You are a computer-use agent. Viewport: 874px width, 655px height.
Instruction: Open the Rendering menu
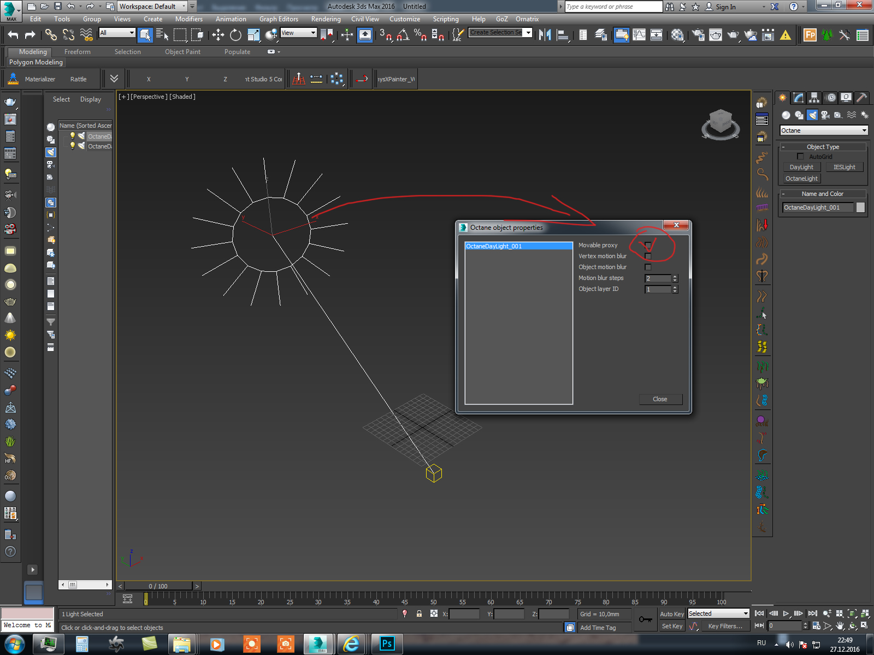click(326, 19)
